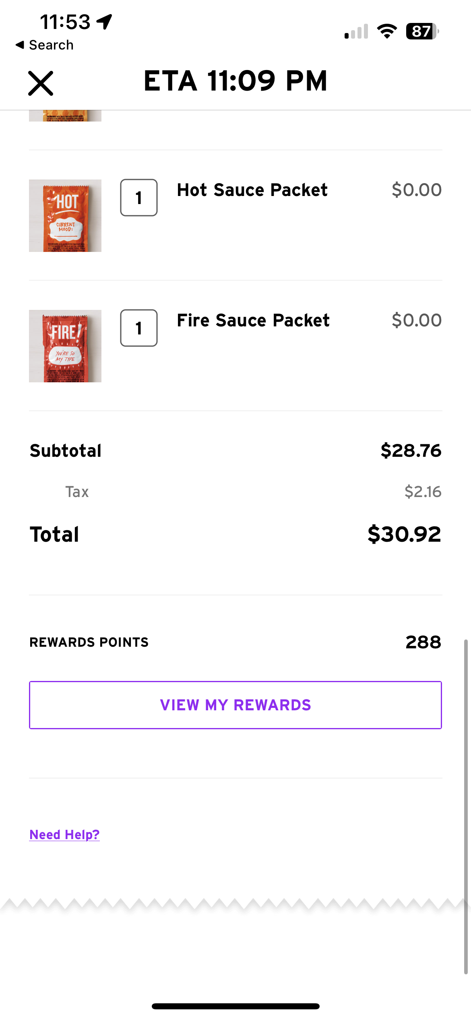Tap the Fire Sauce Packet item name
Screen dimensions: 471x1019
point(253,320)
